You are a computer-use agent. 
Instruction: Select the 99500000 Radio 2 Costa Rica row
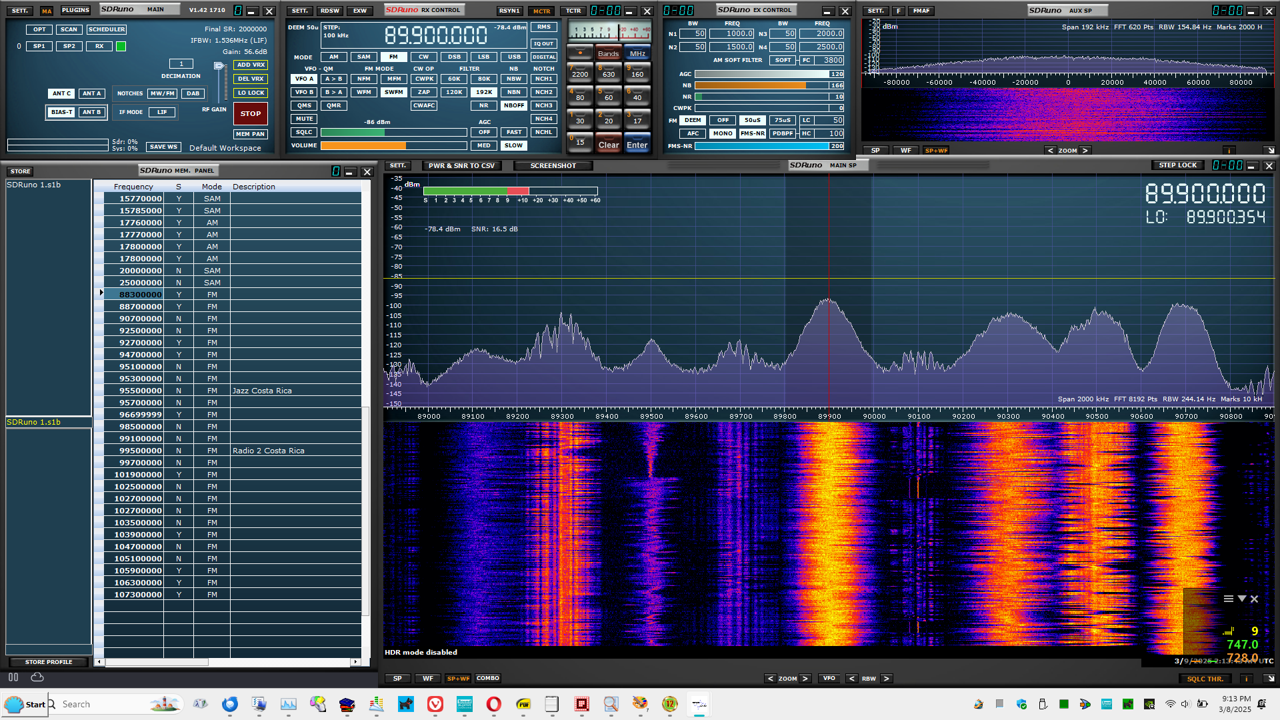[233, 450]
